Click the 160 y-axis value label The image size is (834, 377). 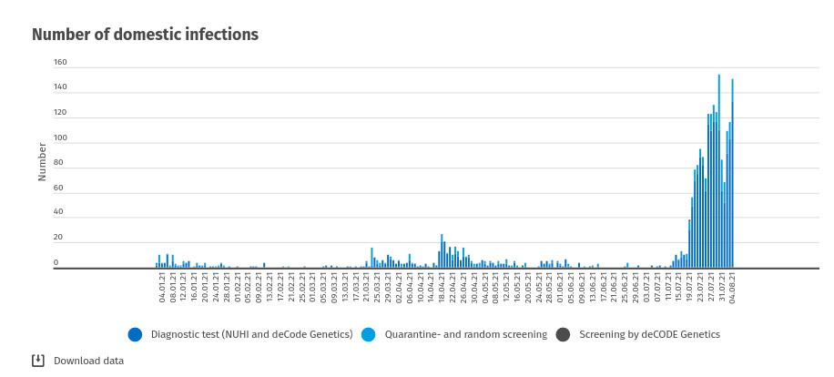coord(60,63)
